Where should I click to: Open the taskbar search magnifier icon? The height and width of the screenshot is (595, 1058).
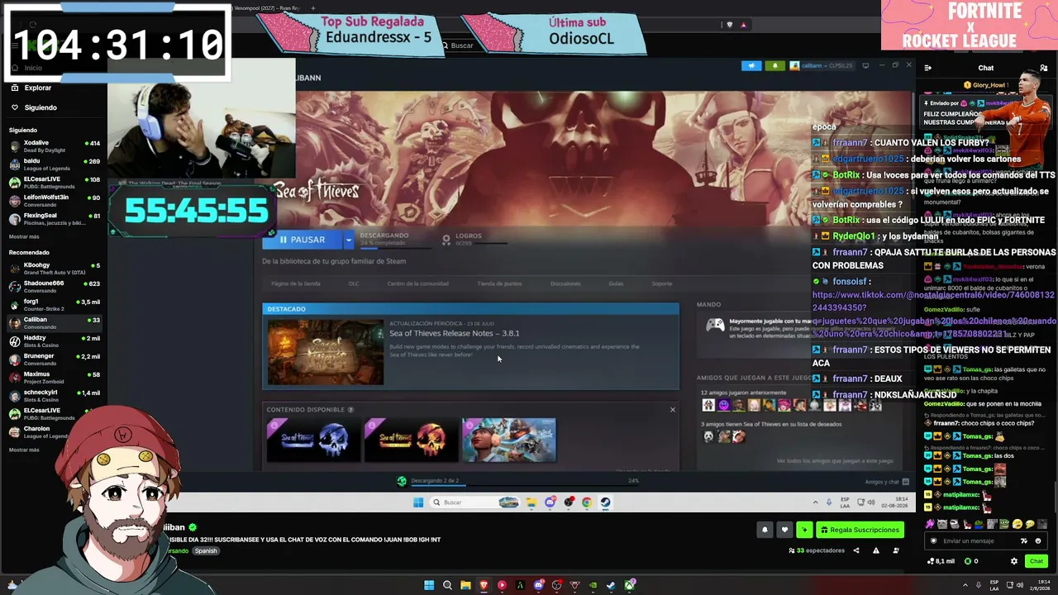(x=447, y=586)
